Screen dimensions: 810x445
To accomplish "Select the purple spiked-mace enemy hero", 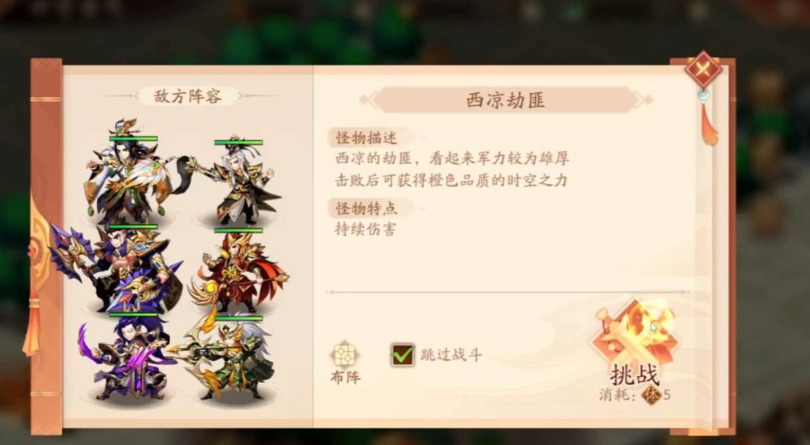I will [x=119, y=269].
